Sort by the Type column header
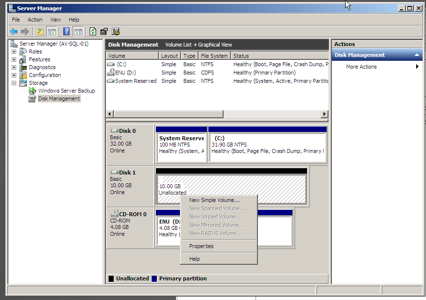The width and height of the screenshot is (426, 300). (190, 56)
